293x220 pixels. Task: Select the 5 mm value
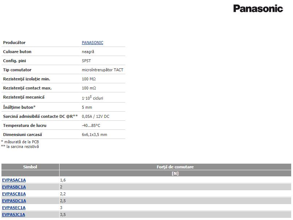pos(87,107)
